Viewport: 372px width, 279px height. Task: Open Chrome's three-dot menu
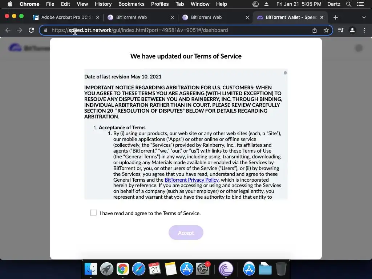point(364,30)
